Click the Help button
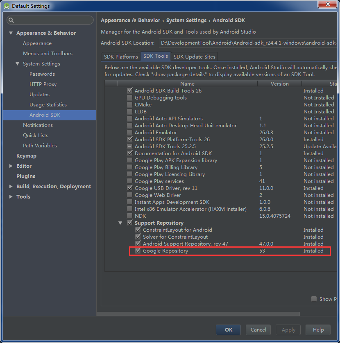The width and height of the screenshot is (340, 343). tap(318, 329)
